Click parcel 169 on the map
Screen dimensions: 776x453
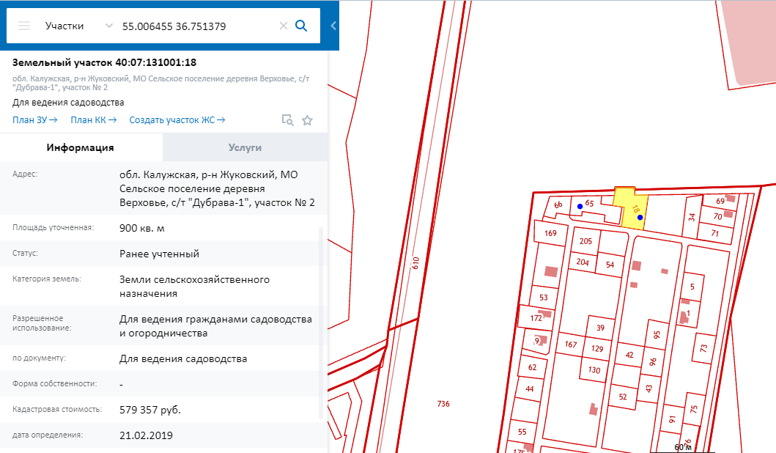pyautogui.click(x=550, y=233)
